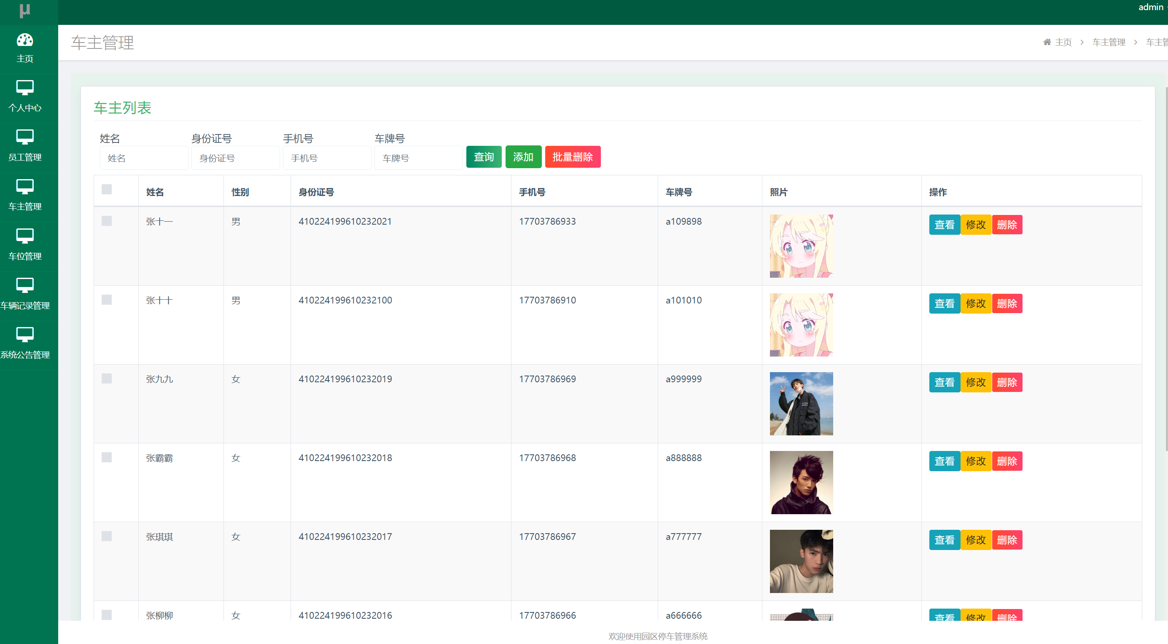Select 个人中心 label in sidebar
This screenshot has width=1168, height=644.
point(25,108)
